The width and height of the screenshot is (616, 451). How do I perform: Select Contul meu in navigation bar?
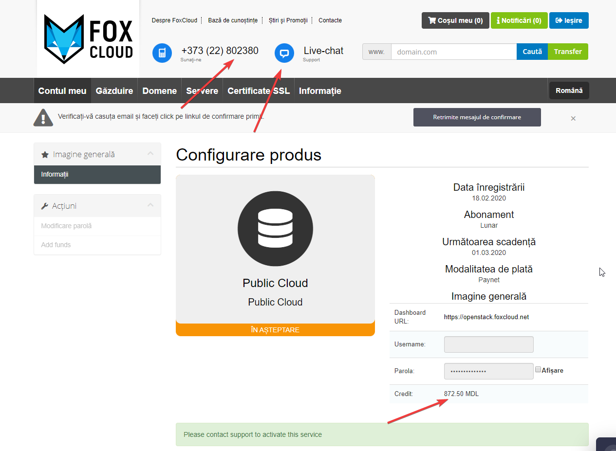point(62,91)
